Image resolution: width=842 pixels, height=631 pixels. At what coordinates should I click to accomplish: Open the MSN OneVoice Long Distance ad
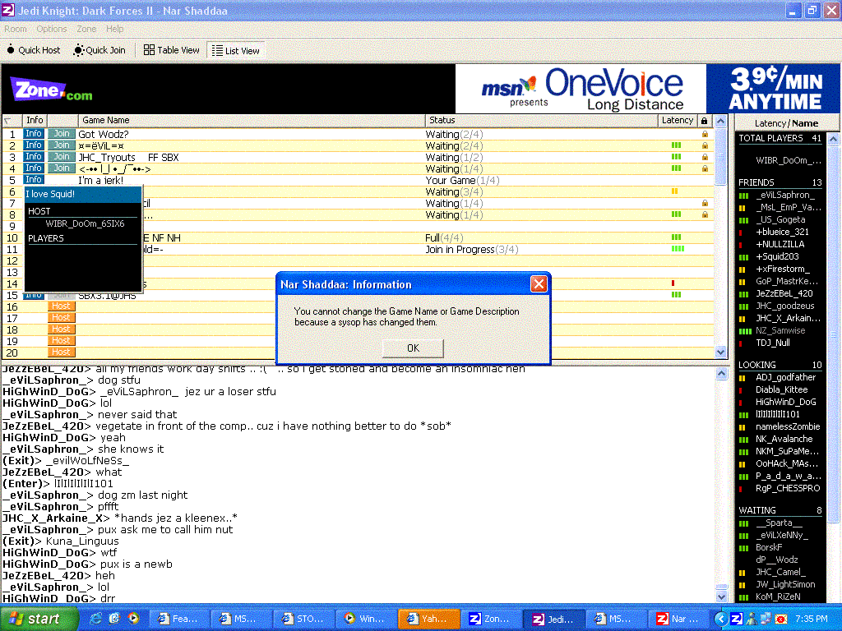point(581,89)
